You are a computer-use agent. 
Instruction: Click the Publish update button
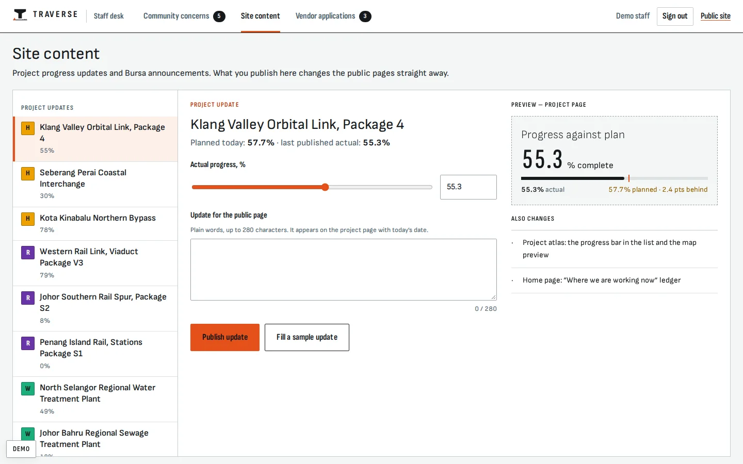tap(225, 337)
